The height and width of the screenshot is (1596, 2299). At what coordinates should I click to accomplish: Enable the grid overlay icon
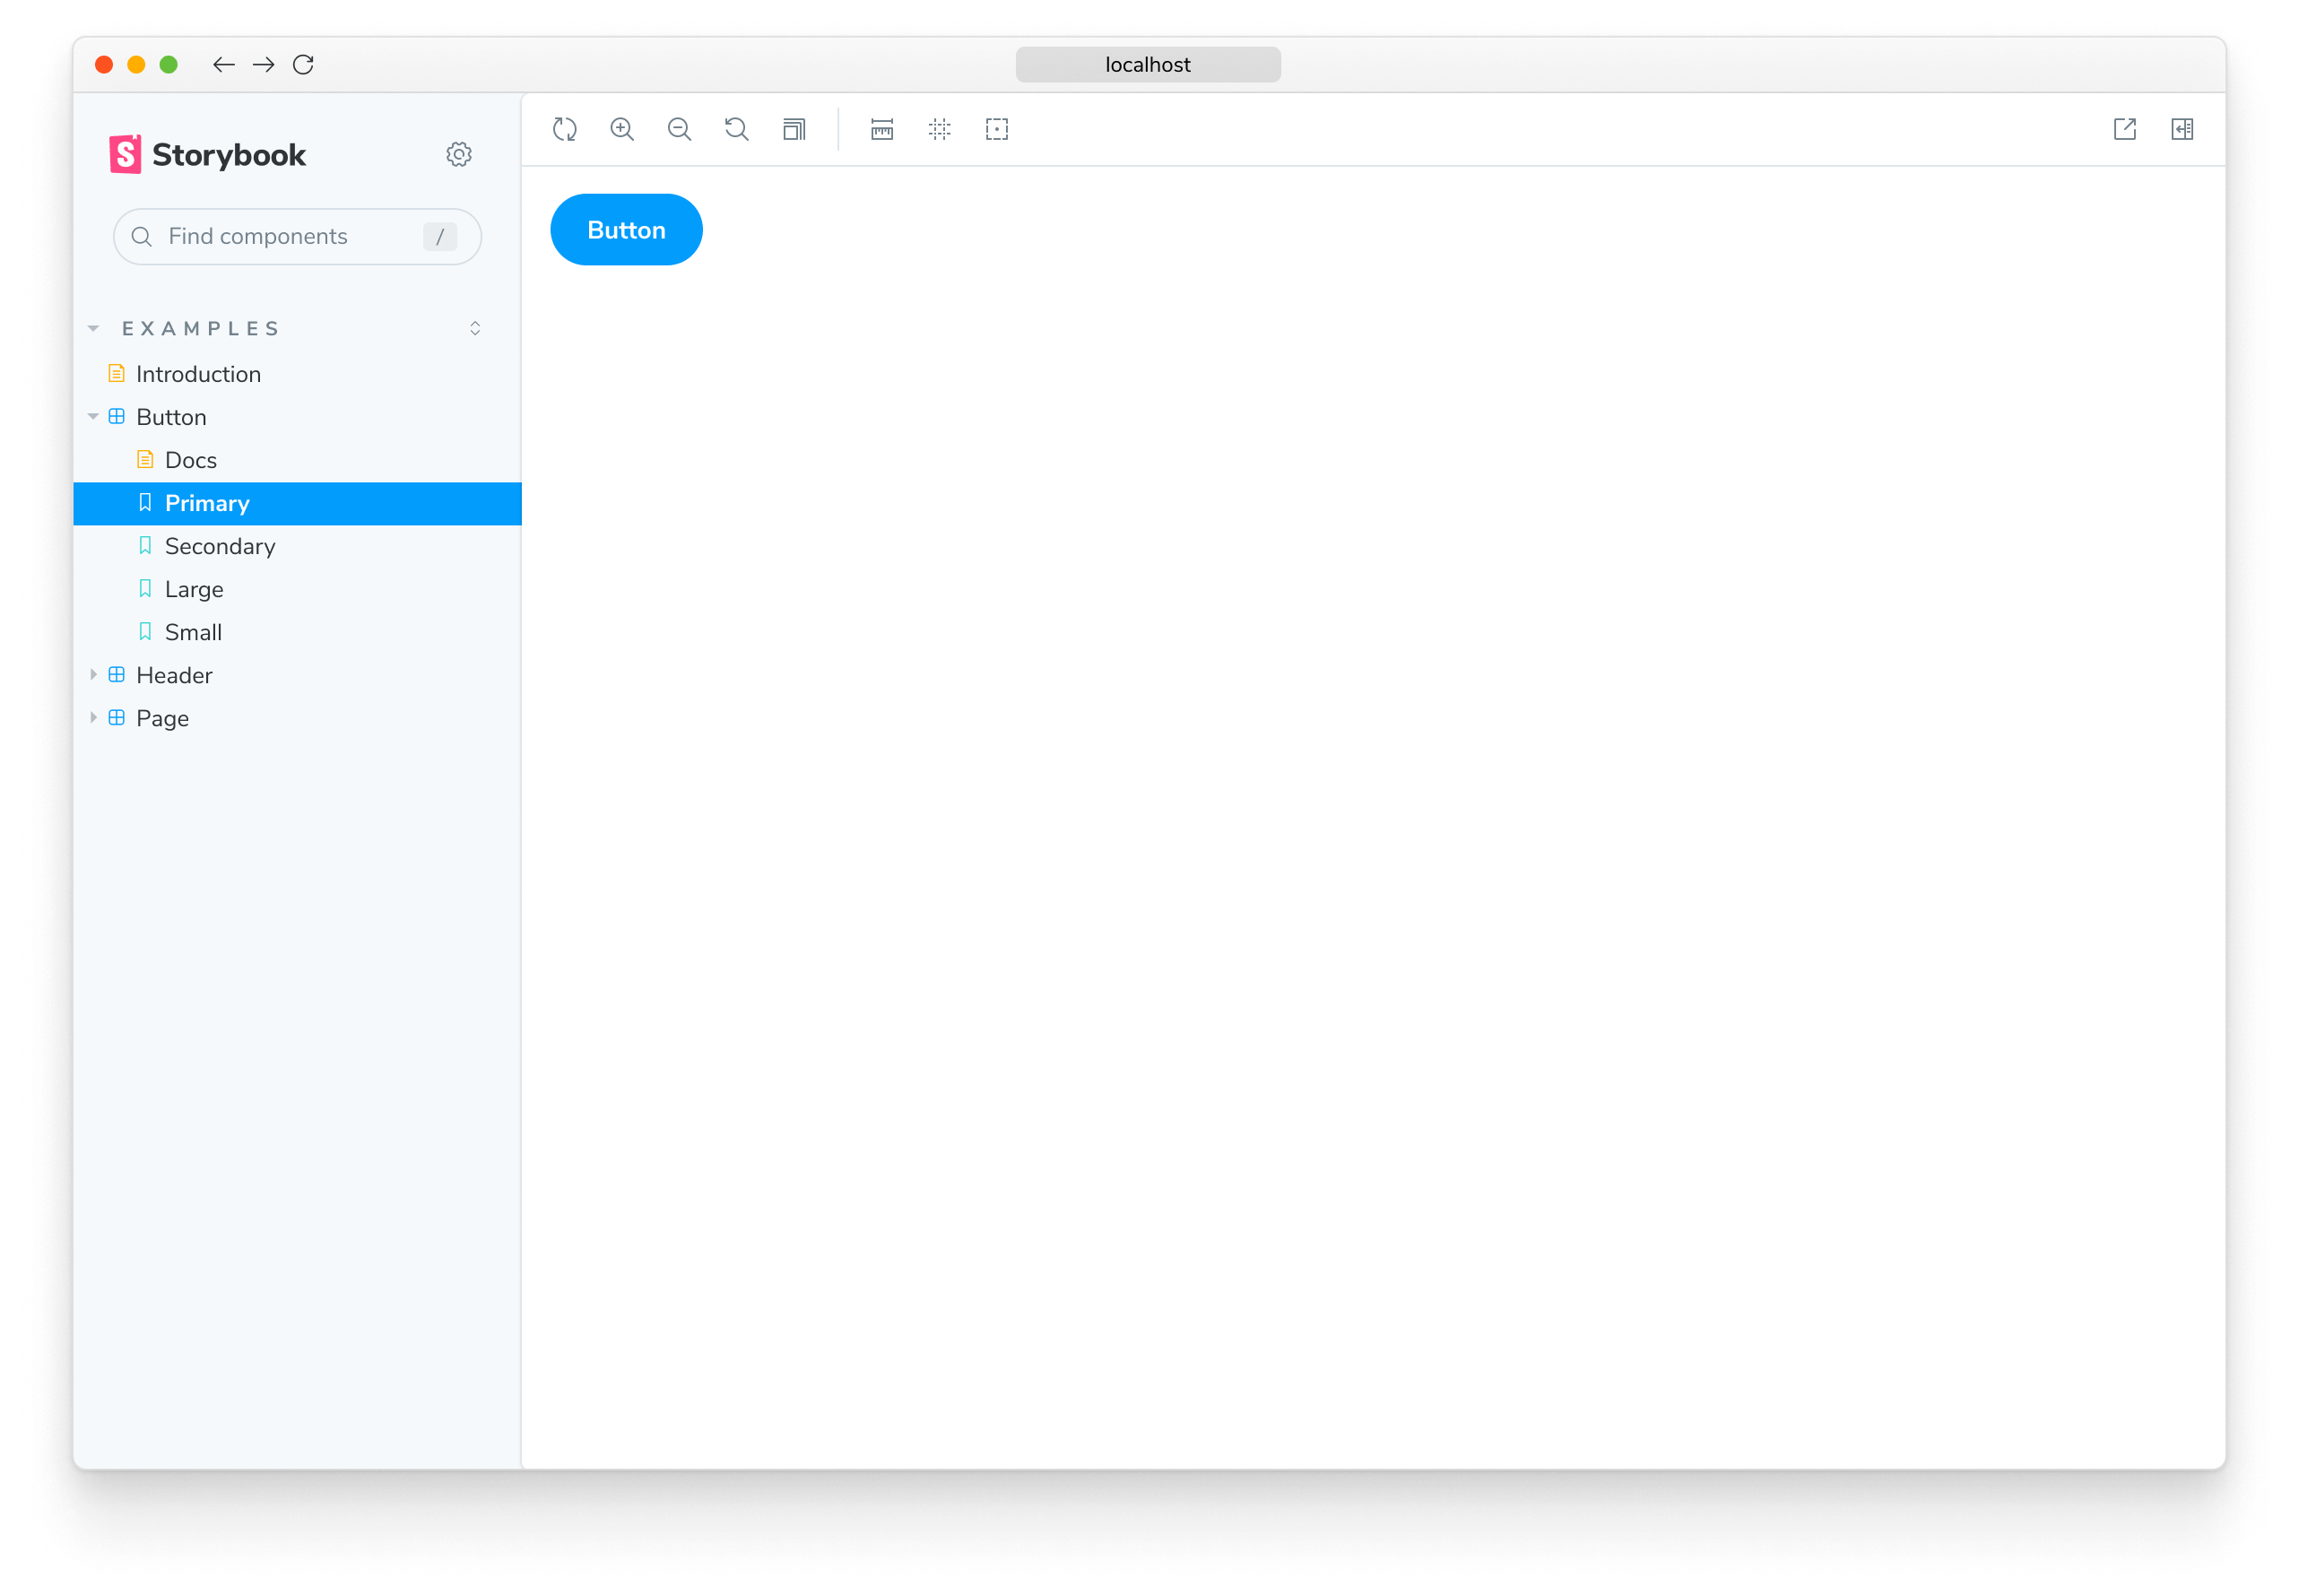[x=941, y=127]
